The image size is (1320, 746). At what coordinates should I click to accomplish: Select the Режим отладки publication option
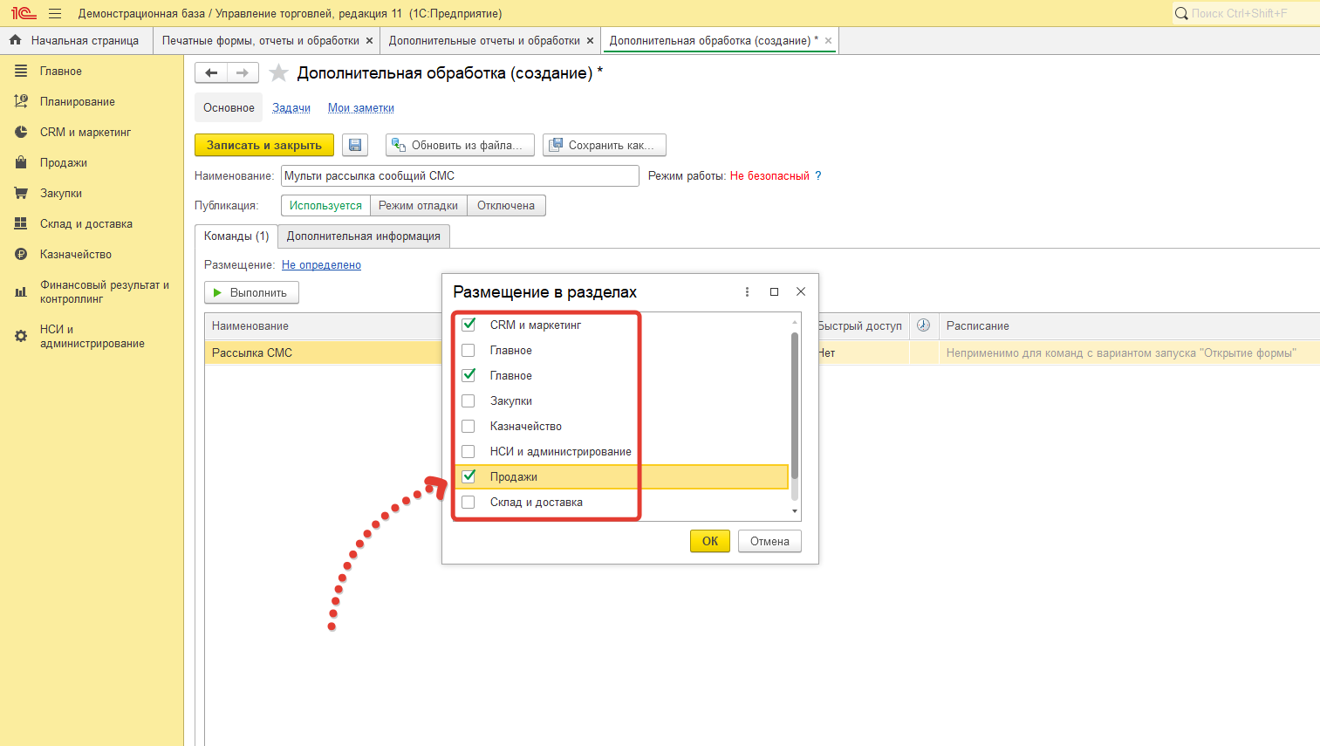click(x=418, y=205)
